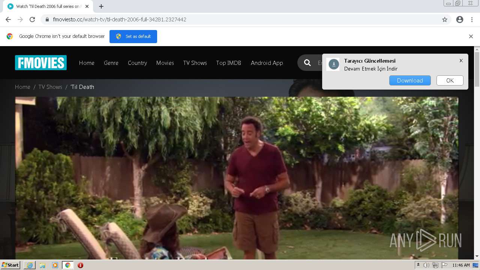Image resolution: width=480 pixels, height=270 pixels.
Task: Click the browser forward arrow
Action: coord(20,19)
